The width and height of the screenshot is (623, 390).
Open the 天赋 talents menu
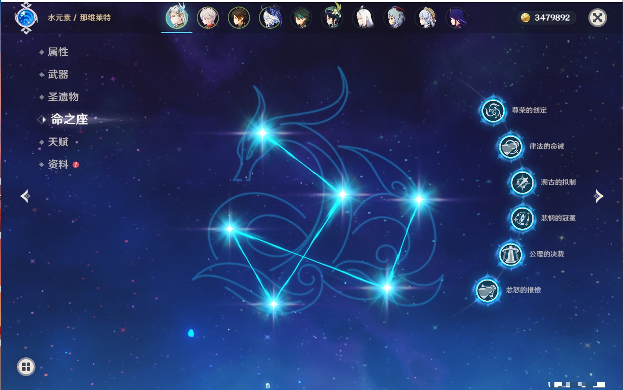(58, 142)
